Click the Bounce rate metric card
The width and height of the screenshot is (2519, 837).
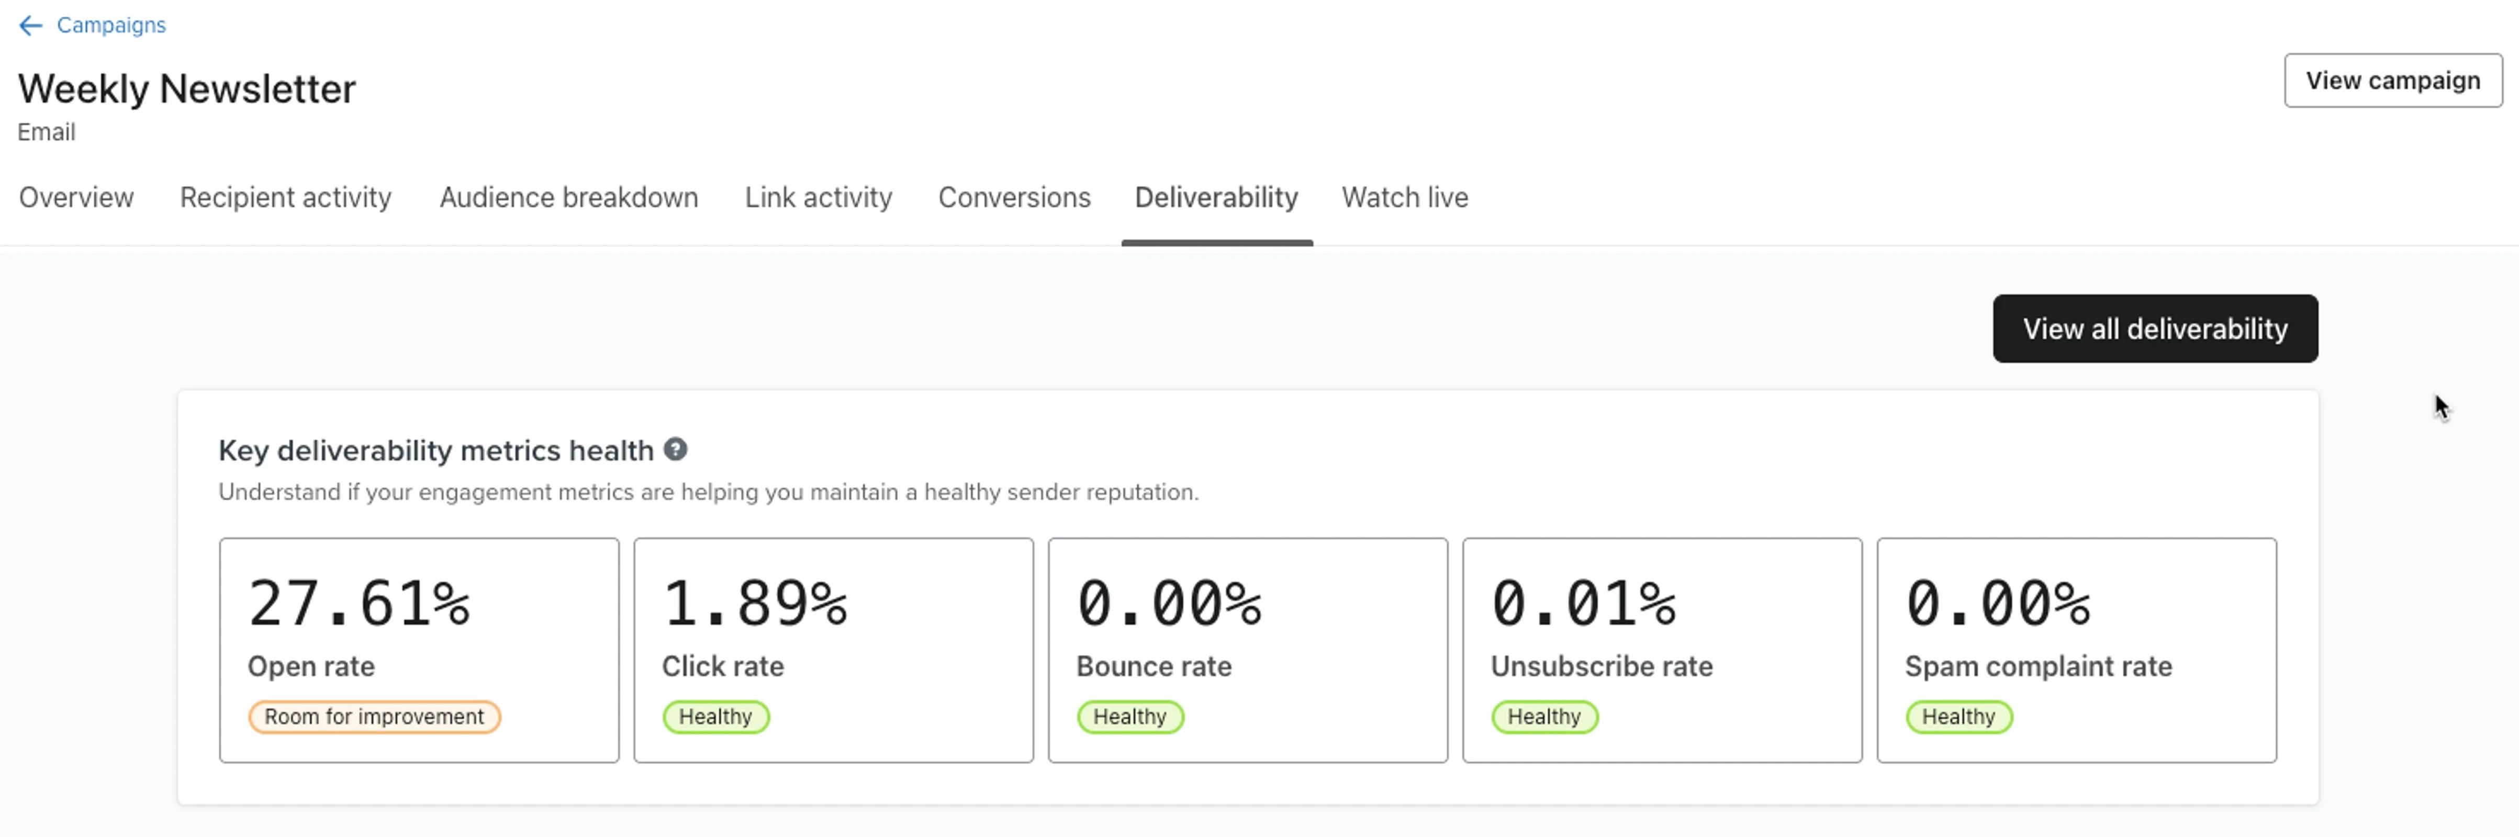click(1248, 649)
